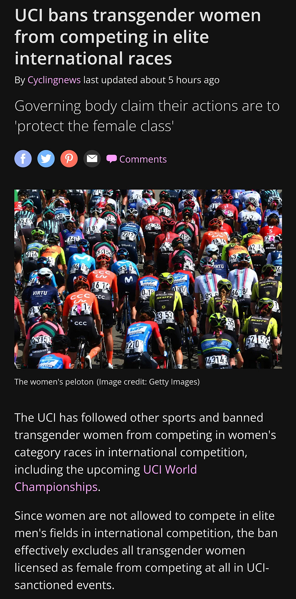Pin the article on Pinterest
296x599 pixels.
tap(69, 159)
